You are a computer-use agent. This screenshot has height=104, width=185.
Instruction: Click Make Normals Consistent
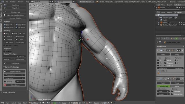point(15,15)
